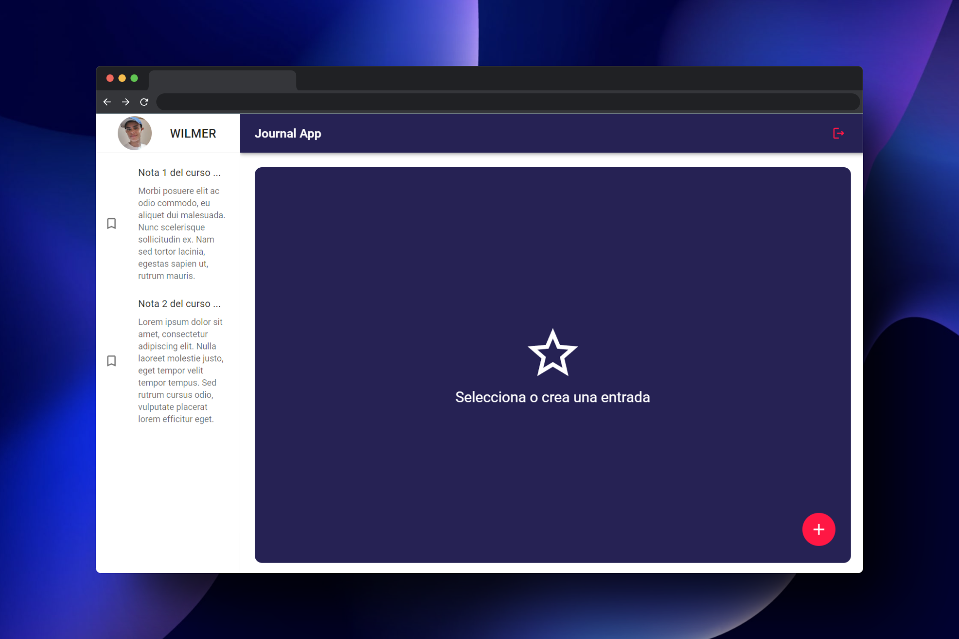Toggle the bookmark next to Nota 1
Viewport: 959px width, 639px height.
[x=111, y=223]
